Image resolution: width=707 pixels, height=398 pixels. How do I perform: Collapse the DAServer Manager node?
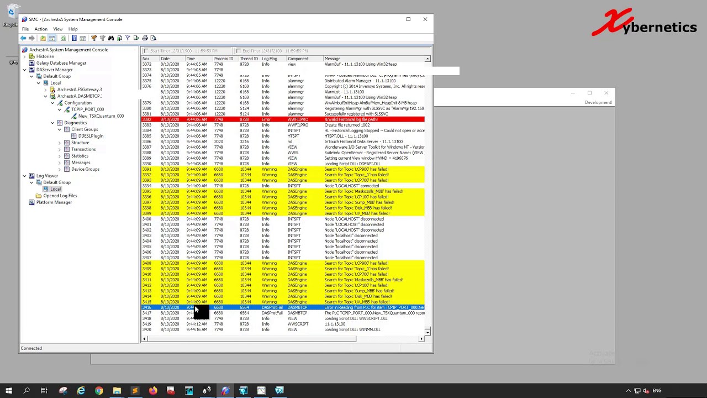(24, 70)
